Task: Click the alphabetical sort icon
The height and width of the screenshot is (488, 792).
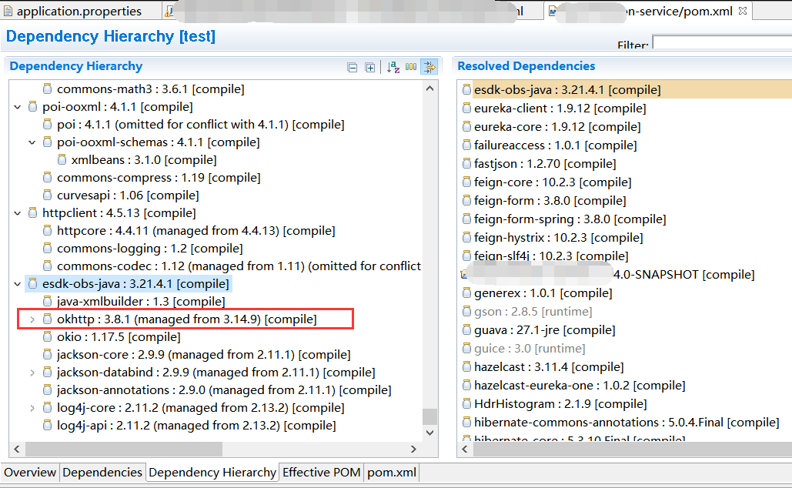Action: coord(392,67)
